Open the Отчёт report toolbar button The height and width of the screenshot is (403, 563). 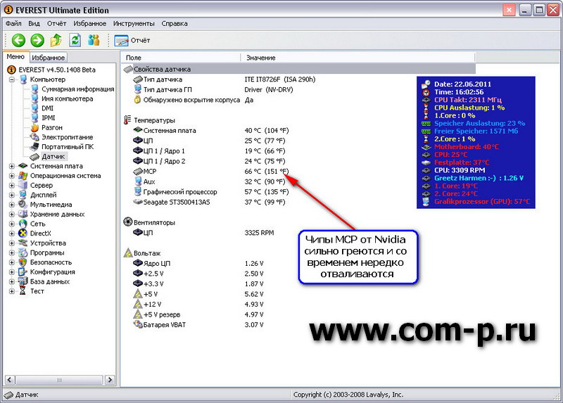tap(132, 41)
